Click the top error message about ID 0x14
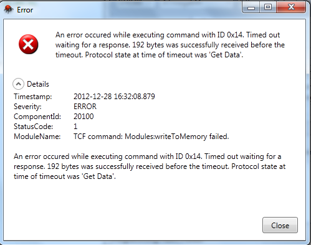 coord(170,45)
